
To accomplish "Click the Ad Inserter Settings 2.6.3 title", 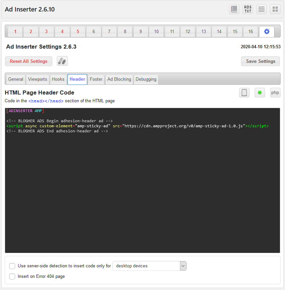I will (41, 47).
